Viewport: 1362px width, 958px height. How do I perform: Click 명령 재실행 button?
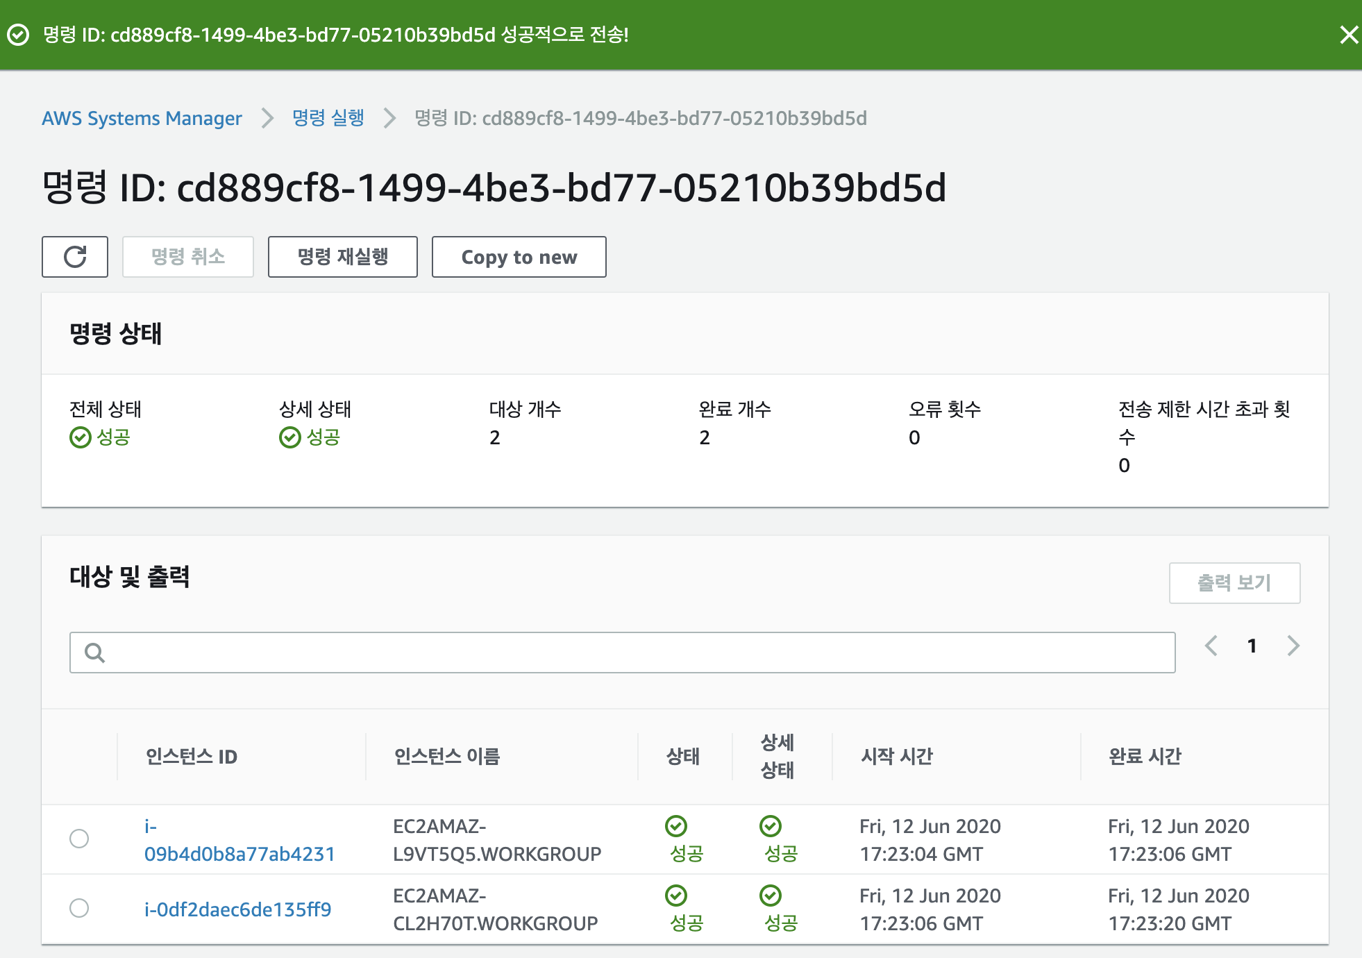pos(342,257)
